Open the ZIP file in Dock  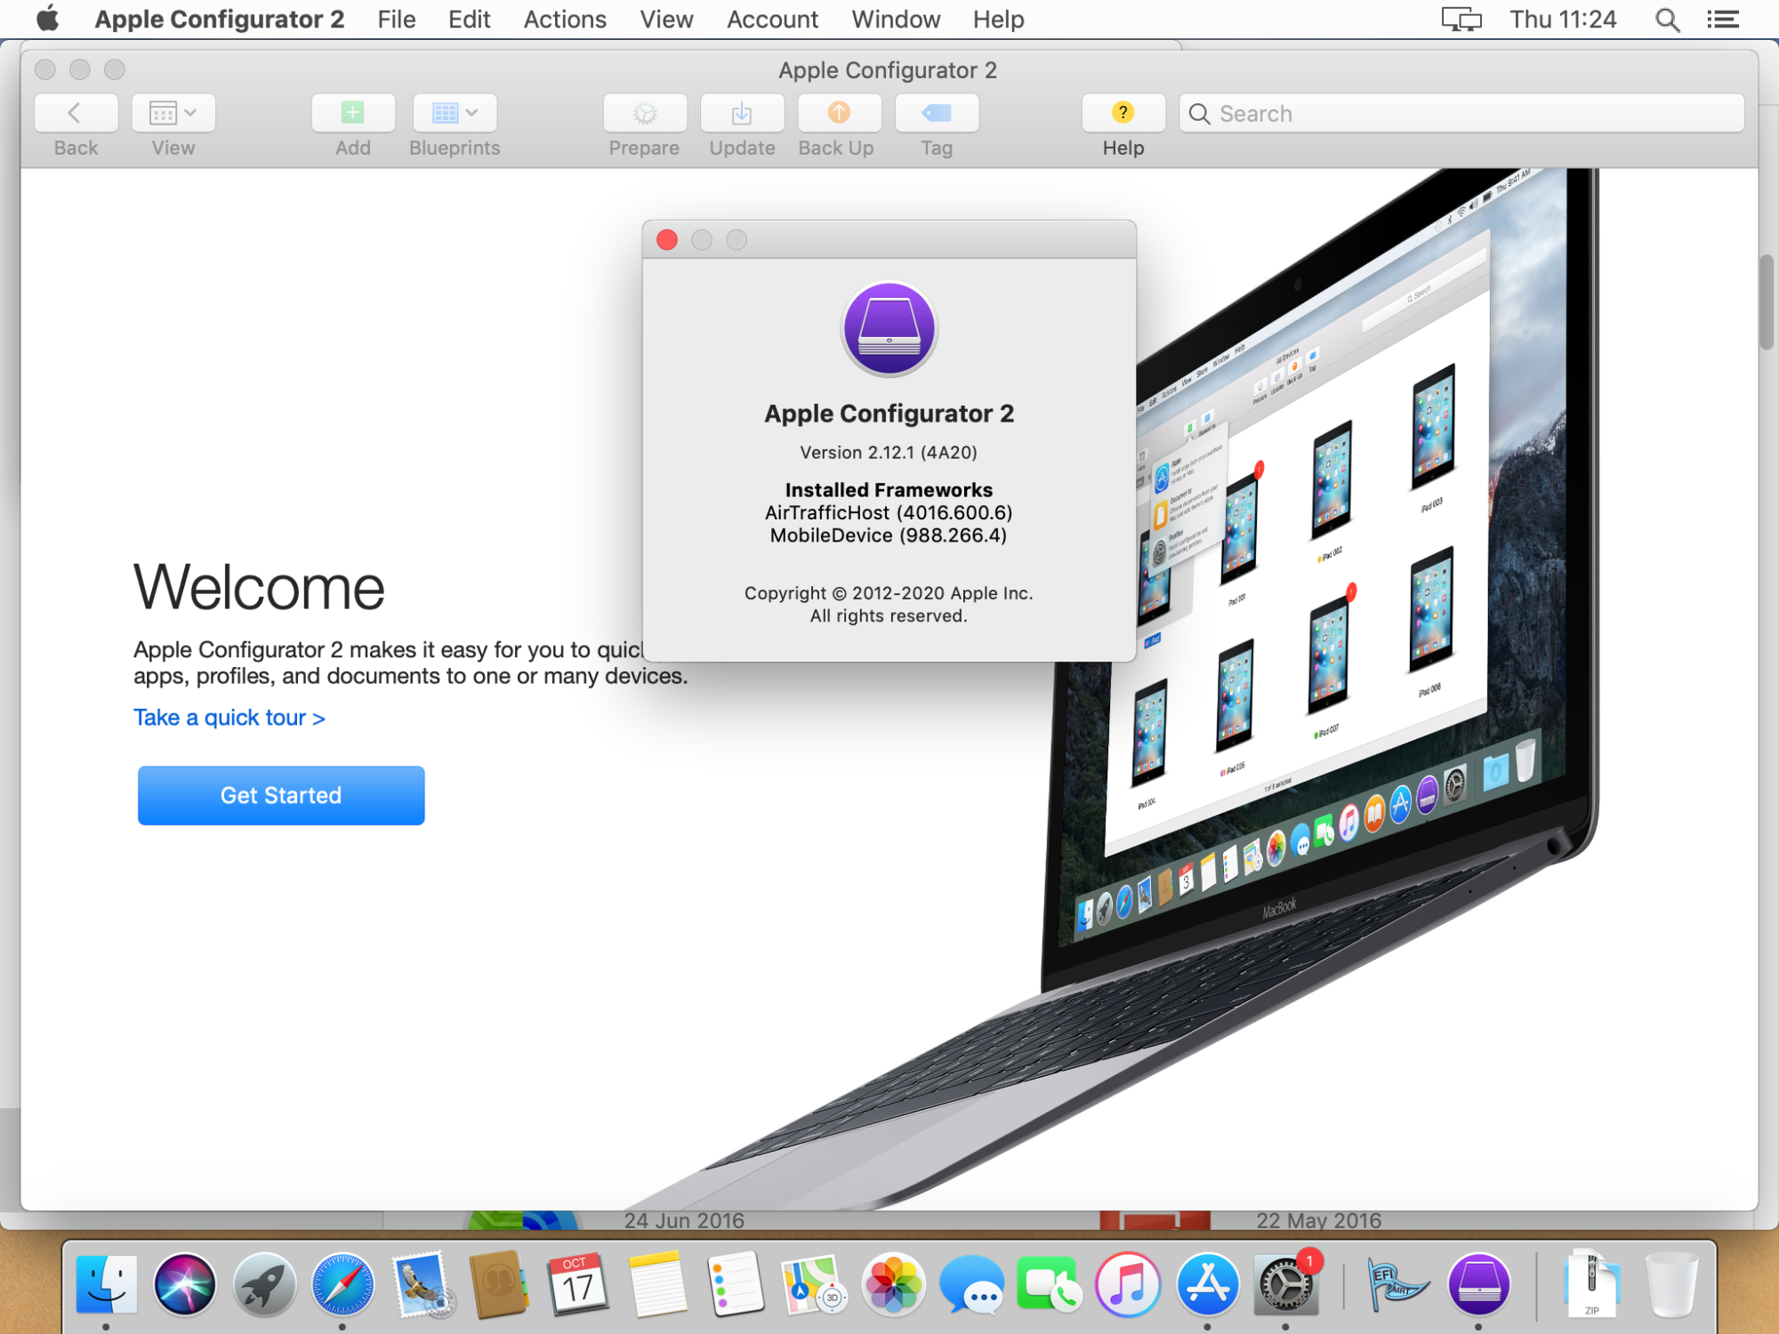[1591, 1284]
